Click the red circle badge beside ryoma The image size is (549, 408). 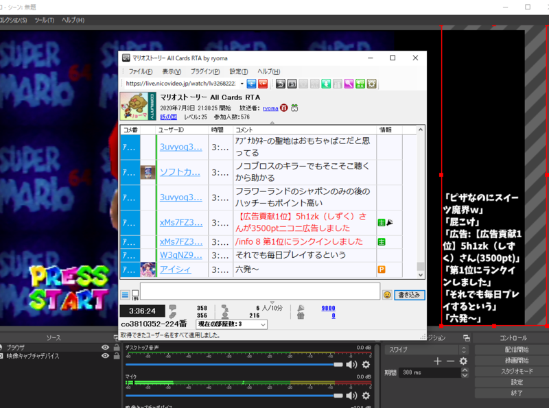pos(284,108)
